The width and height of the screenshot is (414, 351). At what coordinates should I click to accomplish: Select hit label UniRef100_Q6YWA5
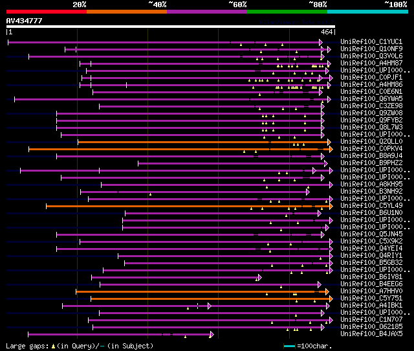coord(371,99)
